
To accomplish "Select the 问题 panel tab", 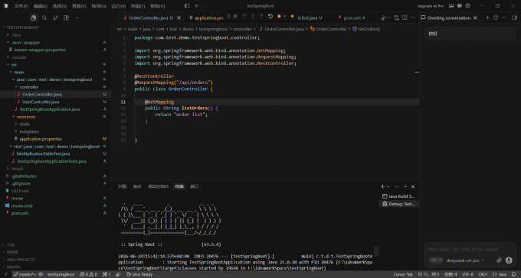I will pyautogui.click(x=123, y=186).
